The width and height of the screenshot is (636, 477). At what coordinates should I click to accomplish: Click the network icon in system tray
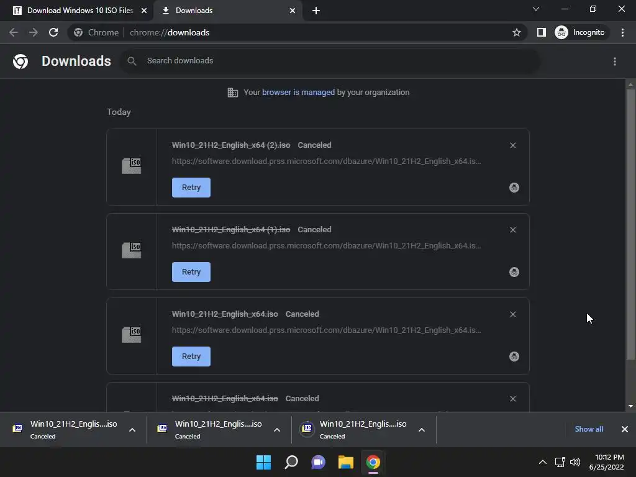point(560,462)
